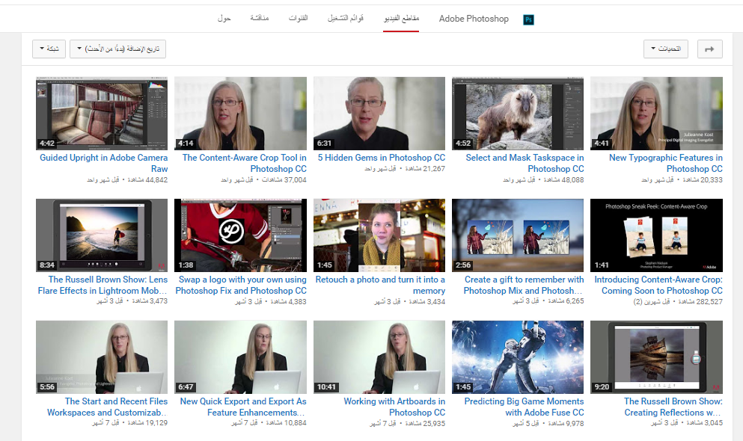This screenshot has width=743, height=441.
Task: Click title Select and Mask Taskspace in Photoshop CC
Action: pyautogui.click(x=525, y=163)
